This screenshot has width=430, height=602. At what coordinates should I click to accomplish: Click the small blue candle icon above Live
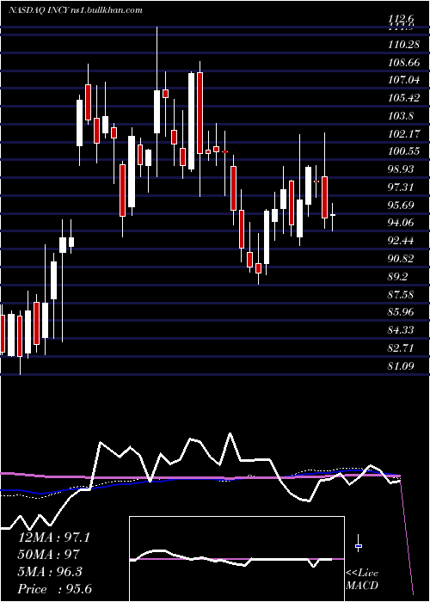coord(359,545)
